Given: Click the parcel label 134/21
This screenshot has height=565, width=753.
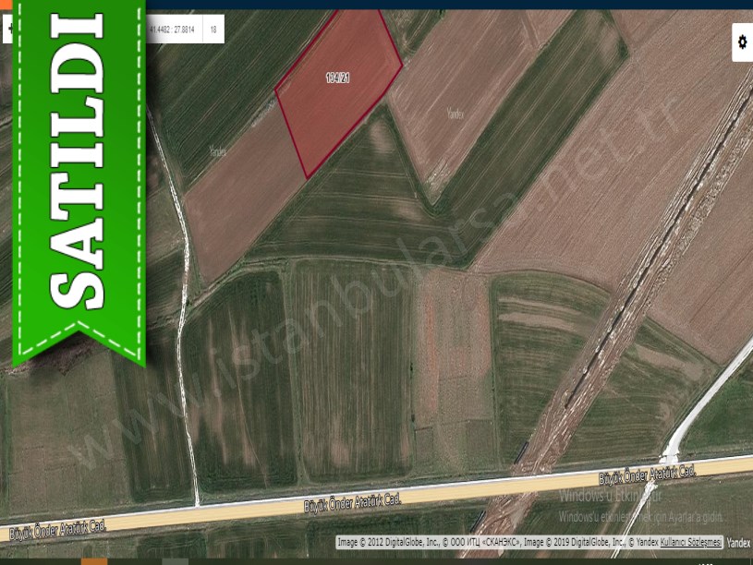Looking at the screenshot, I should [x=337, y=78].
